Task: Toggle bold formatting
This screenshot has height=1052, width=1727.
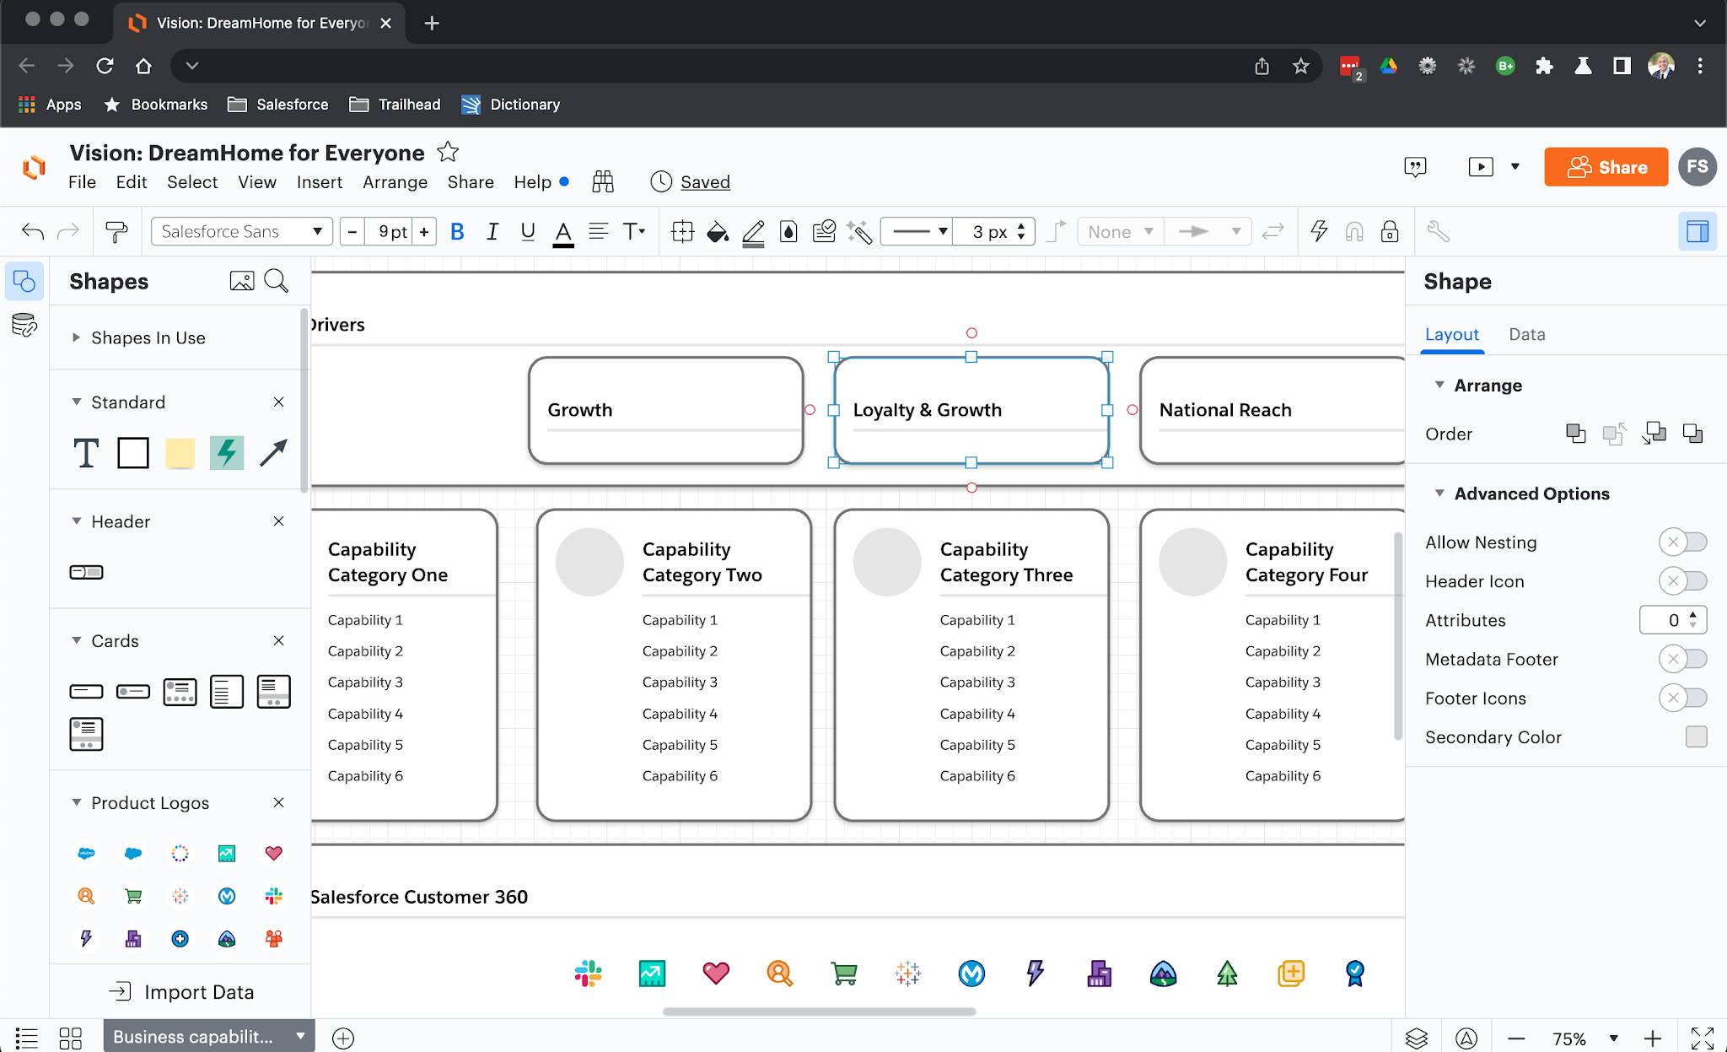Action: (x=457, y=232)
